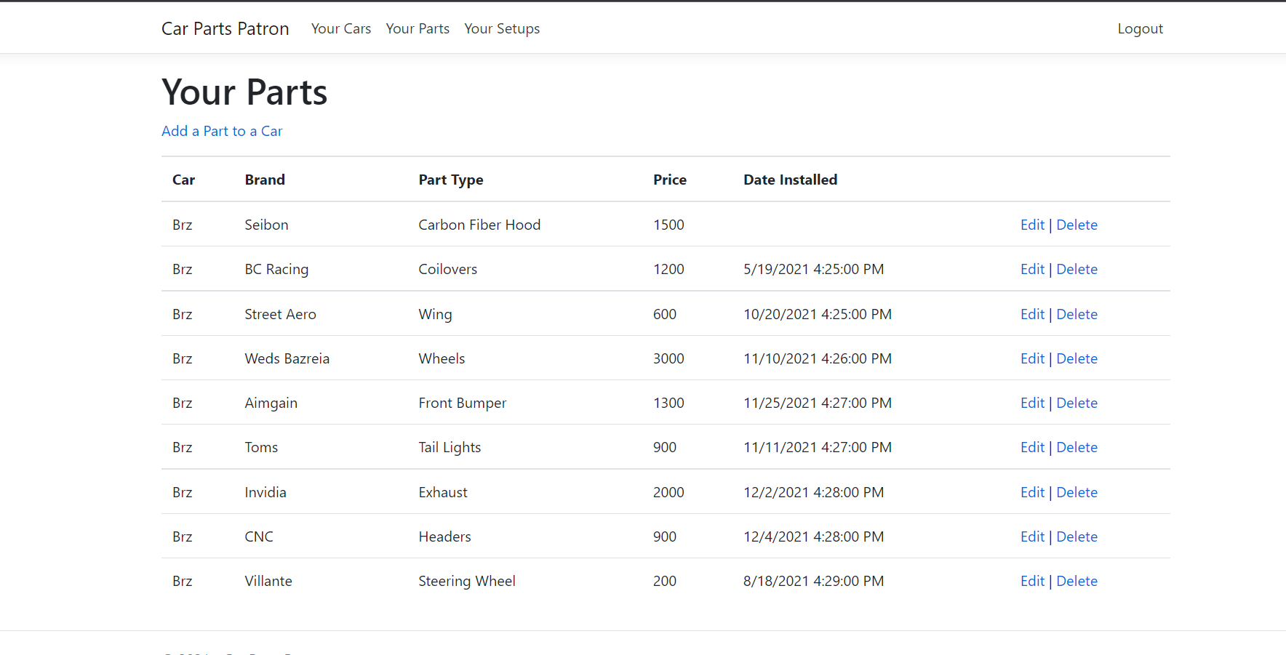Edit the CNC Headers part
The width and height of the screenshot is (1286, 655).
coord(1031,537)
